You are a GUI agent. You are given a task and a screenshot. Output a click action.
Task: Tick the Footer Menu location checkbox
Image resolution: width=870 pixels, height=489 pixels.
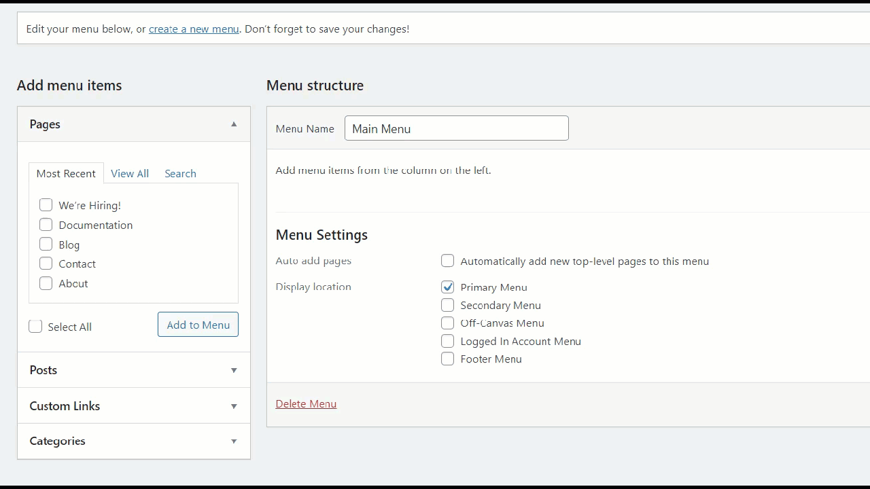[x=447, y=359]
